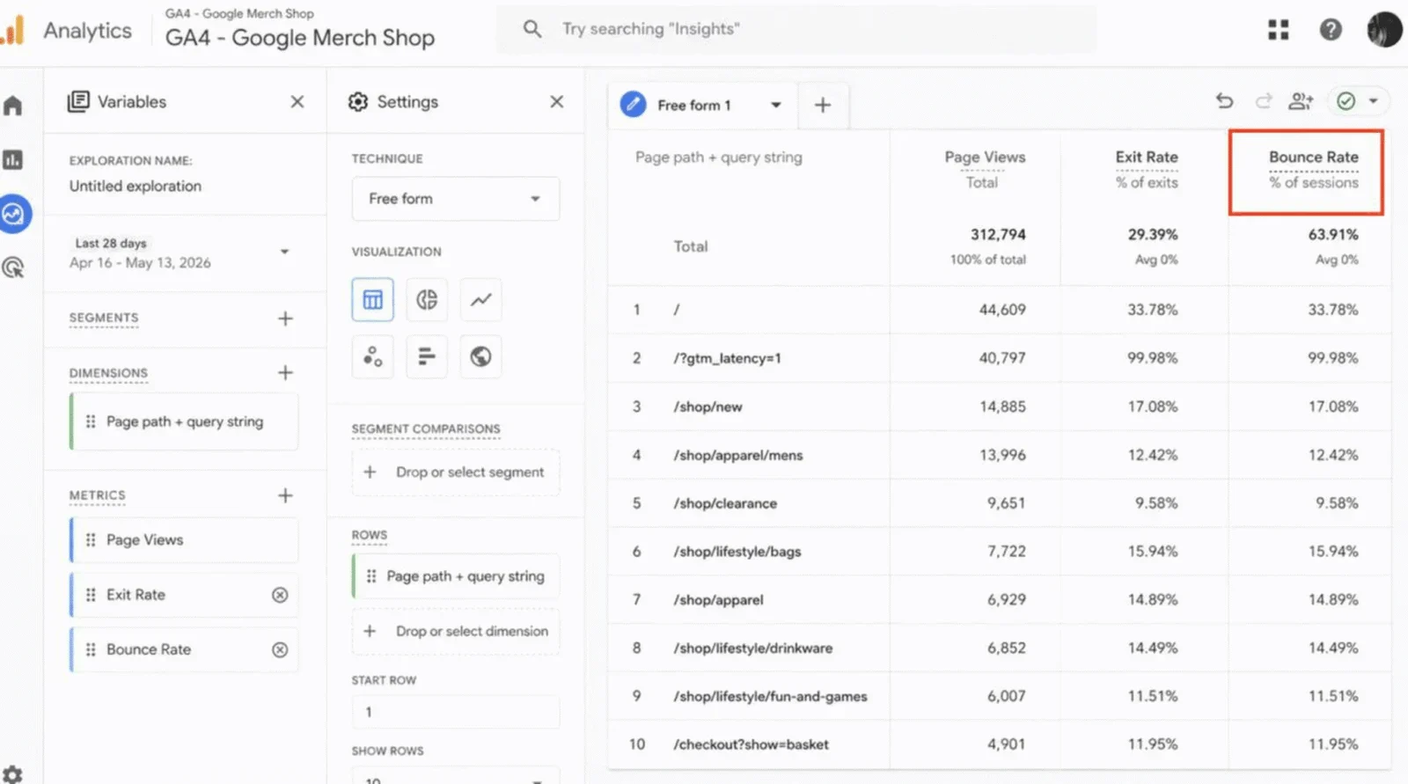This screenshot has height=784, width=1408.
Task: Click the /shop/lifestyle/bags row
Action: point(999,552)
